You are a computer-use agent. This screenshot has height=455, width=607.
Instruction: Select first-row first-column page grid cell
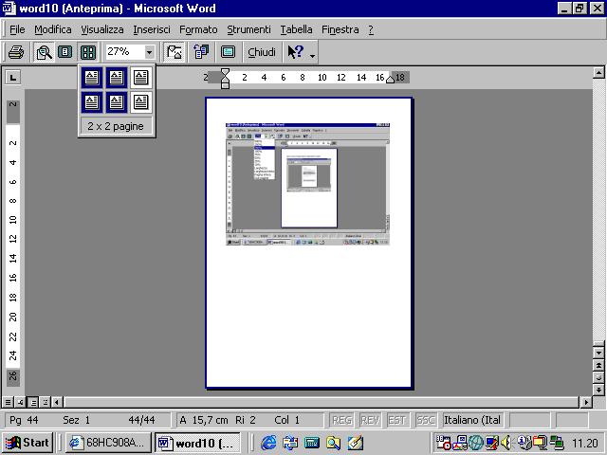click(92, 78)
